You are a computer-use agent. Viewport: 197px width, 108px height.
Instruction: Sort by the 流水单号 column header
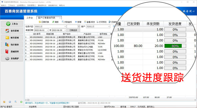coord(37,34)
